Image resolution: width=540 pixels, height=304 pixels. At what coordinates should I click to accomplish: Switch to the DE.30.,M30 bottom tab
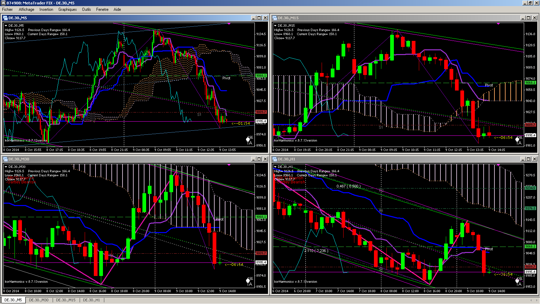point(39,300)
